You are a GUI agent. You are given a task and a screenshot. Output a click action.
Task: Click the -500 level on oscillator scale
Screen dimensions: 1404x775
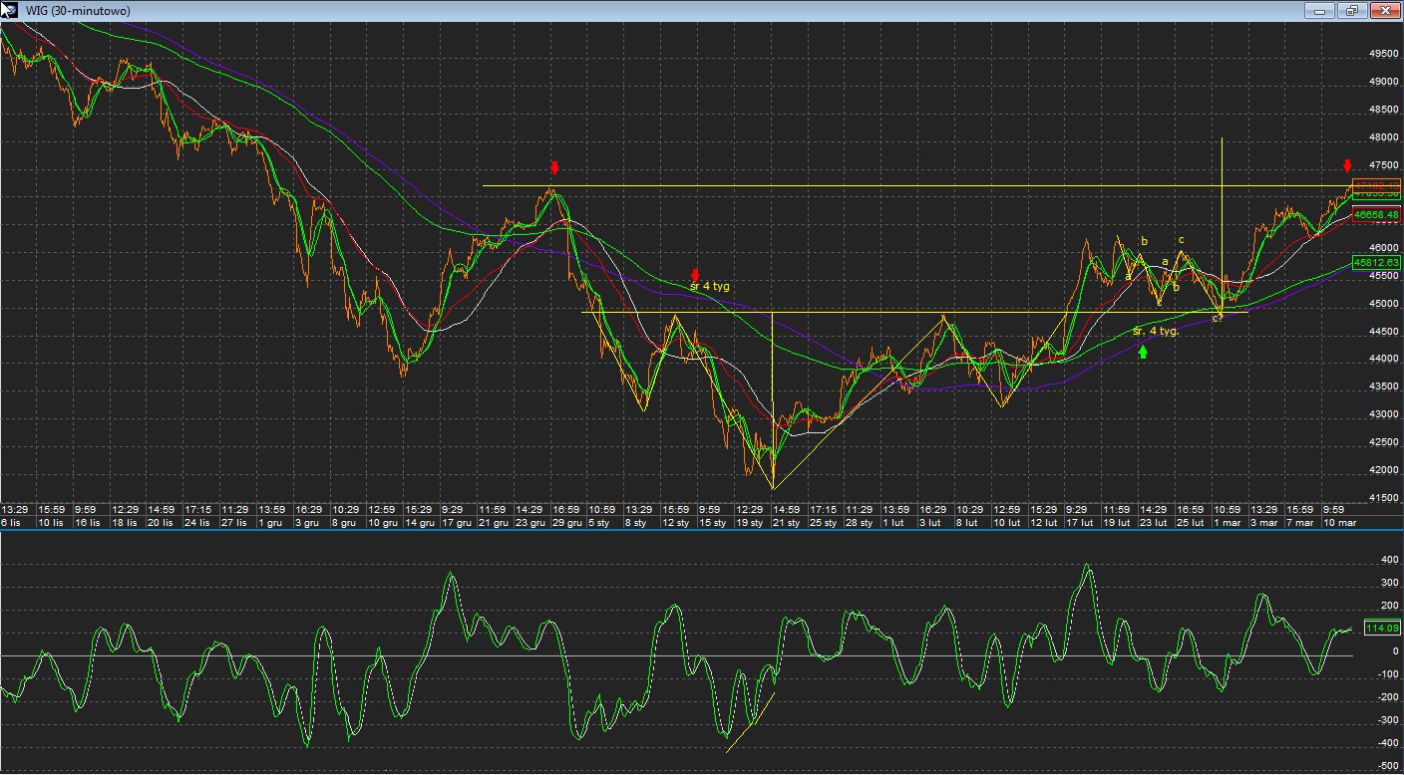[x=1384, y=765]
